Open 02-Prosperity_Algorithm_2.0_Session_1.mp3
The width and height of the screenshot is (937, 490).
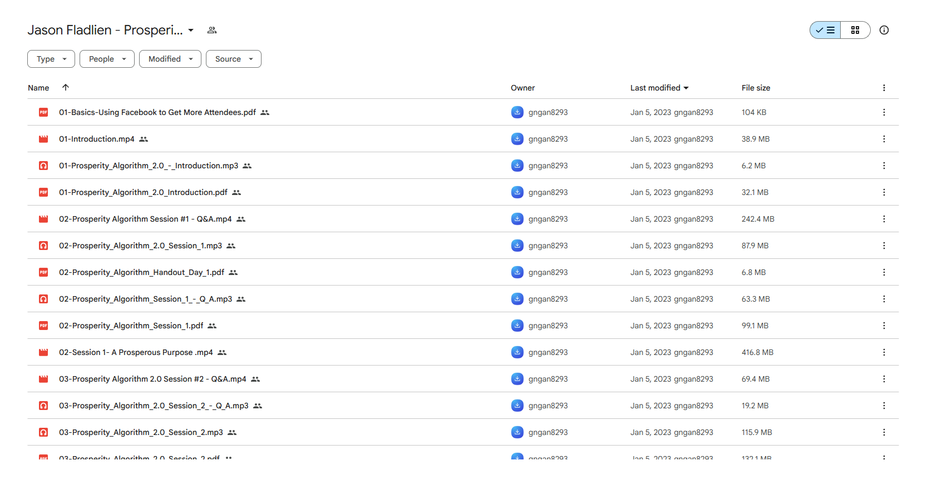[140, 246]
